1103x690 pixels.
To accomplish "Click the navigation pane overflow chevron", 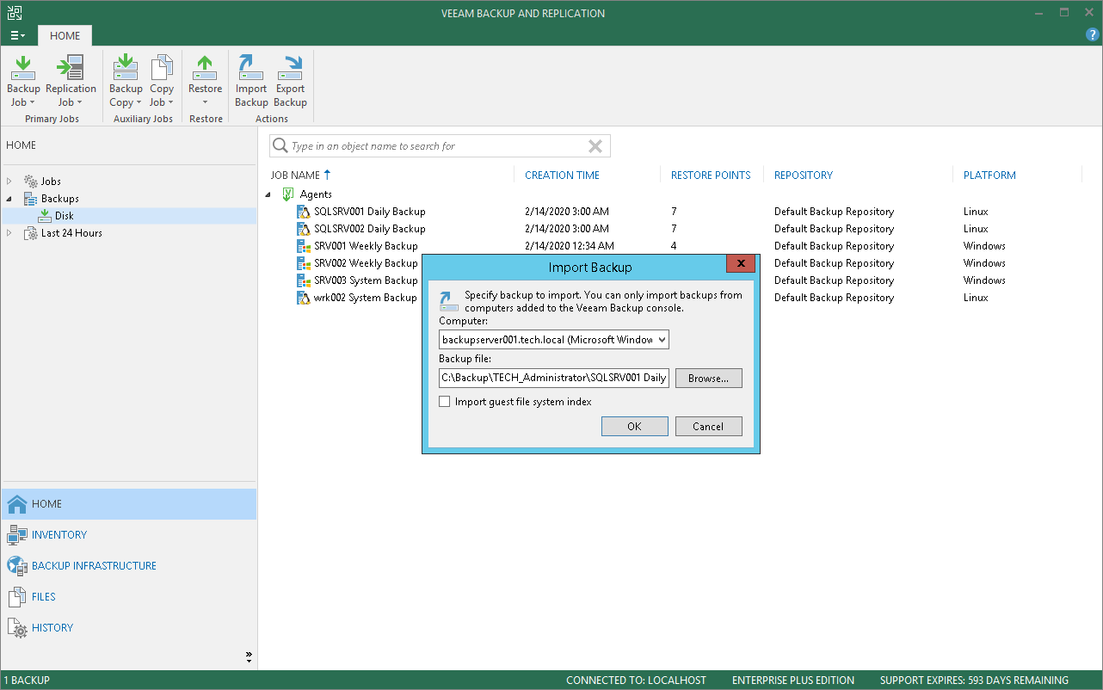I will pyautogui.click(x=249, y=656).
